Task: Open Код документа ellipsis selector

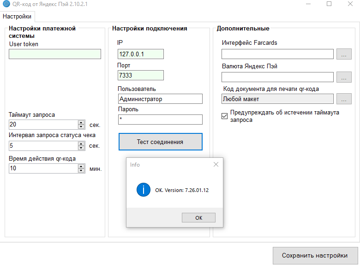Action: (x=343, y=99)
